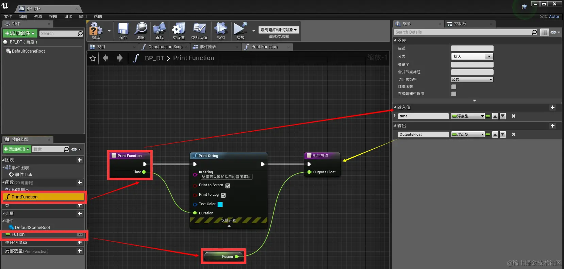The height and width of the screenshot is (269, 564).
Task: Open the Asset (资源) menu
Action: (x=38, y=17)
